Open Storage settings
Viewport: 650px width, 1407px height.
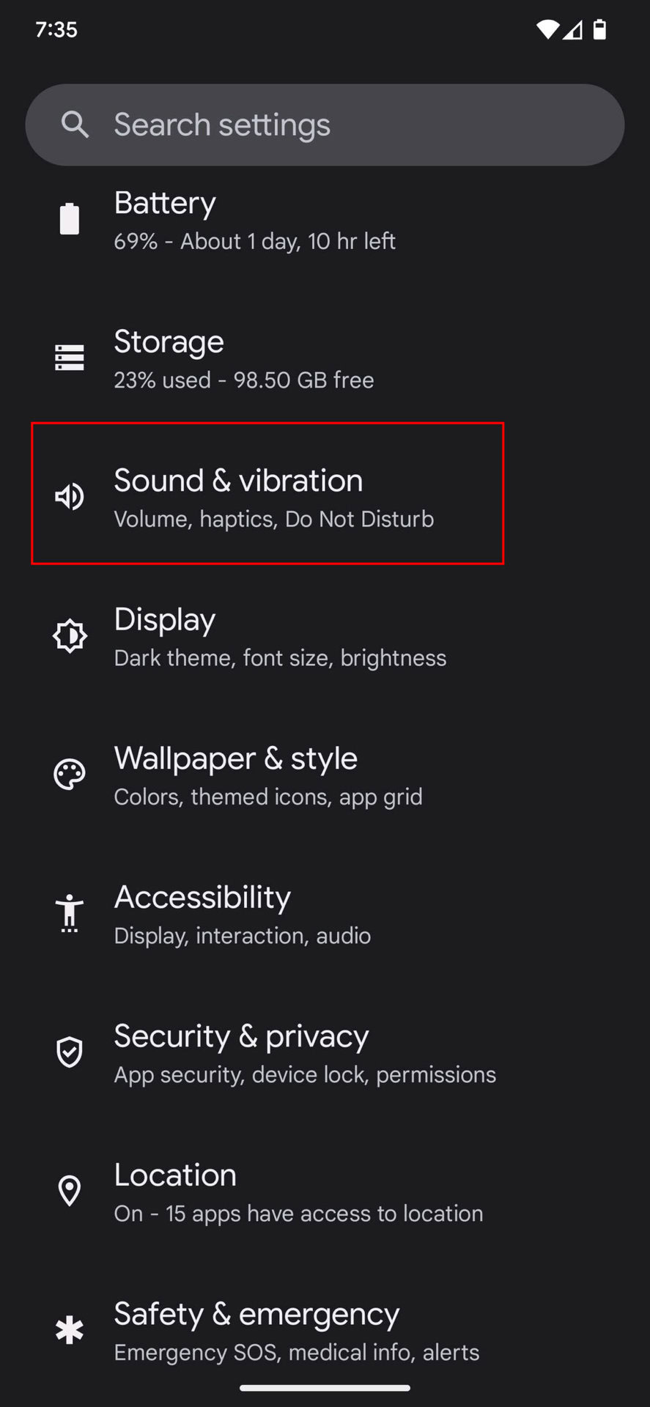(x=243, y=359)
